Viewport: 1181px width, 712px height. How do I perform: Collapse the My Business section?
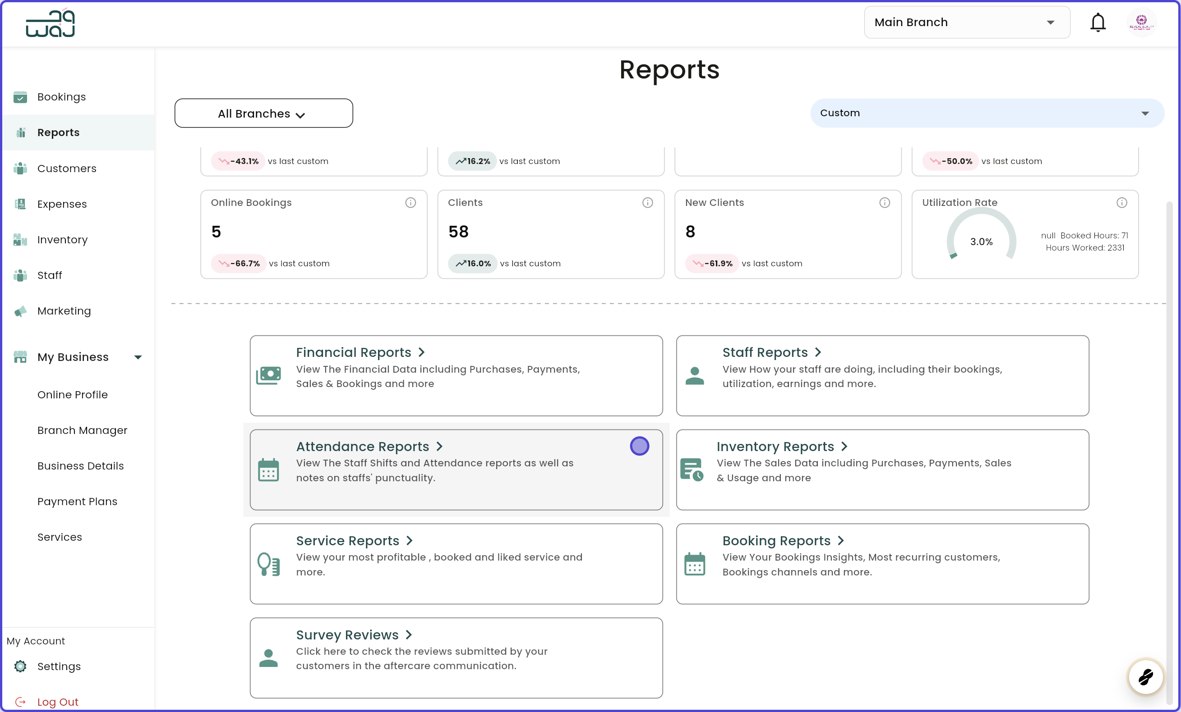pyautogui.click(x=138, y=357)
